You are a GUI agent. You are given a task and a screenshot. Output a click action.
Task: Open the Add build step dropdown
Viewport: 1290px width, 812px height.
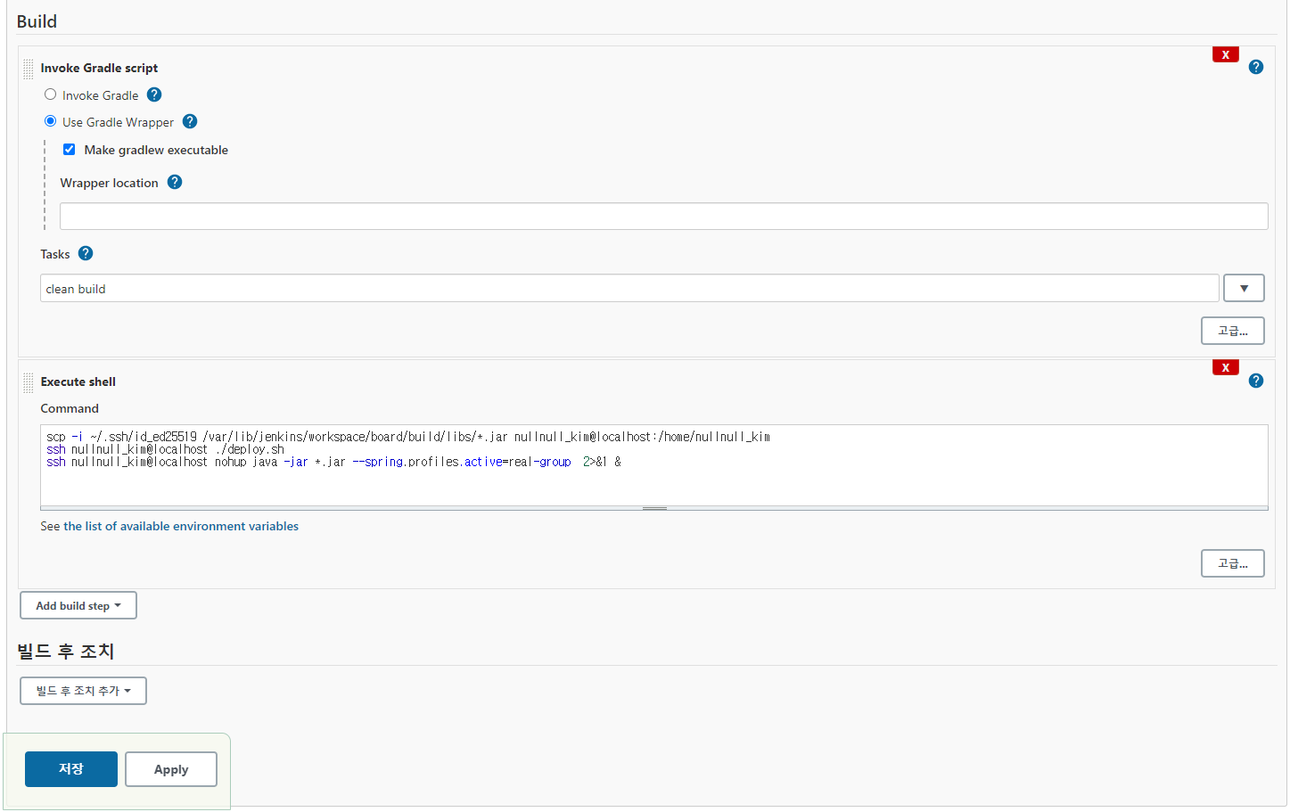tap(78, 605)
